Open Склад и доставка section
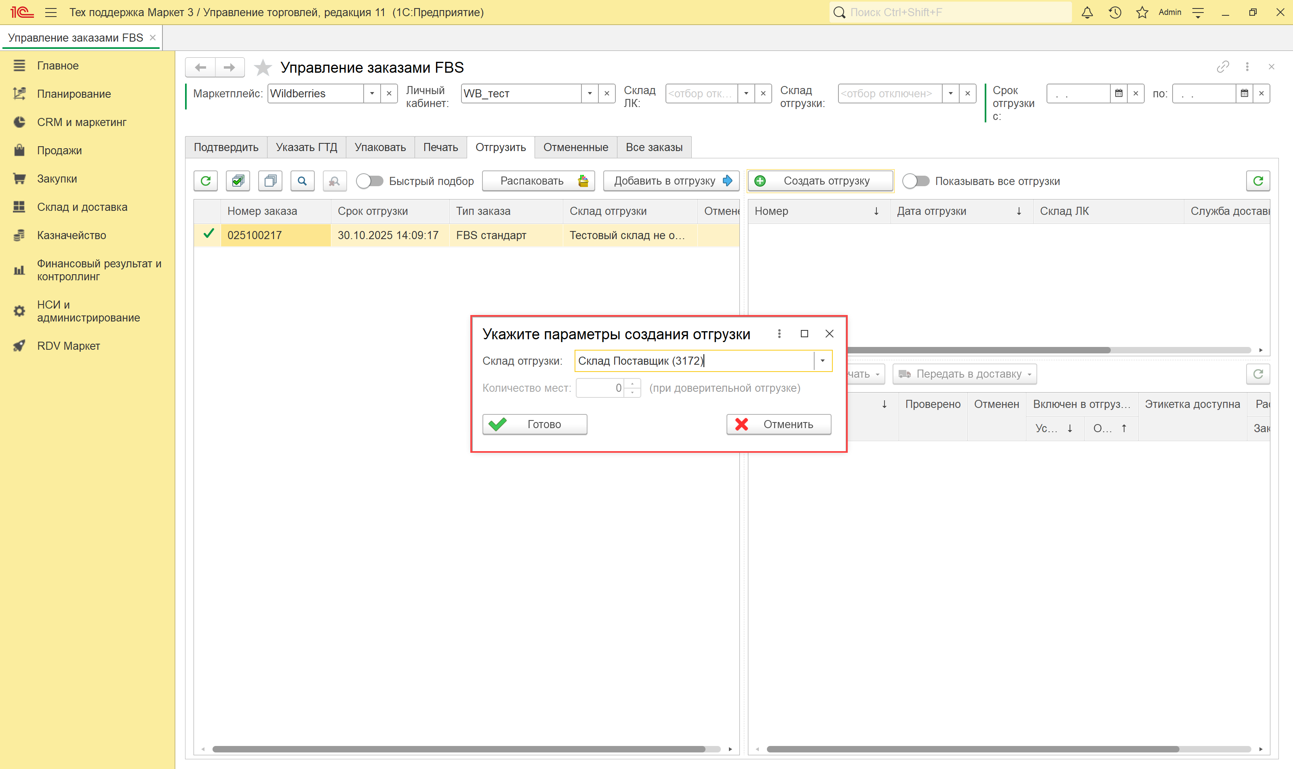The image size is (1293, 769). point(82,207)
